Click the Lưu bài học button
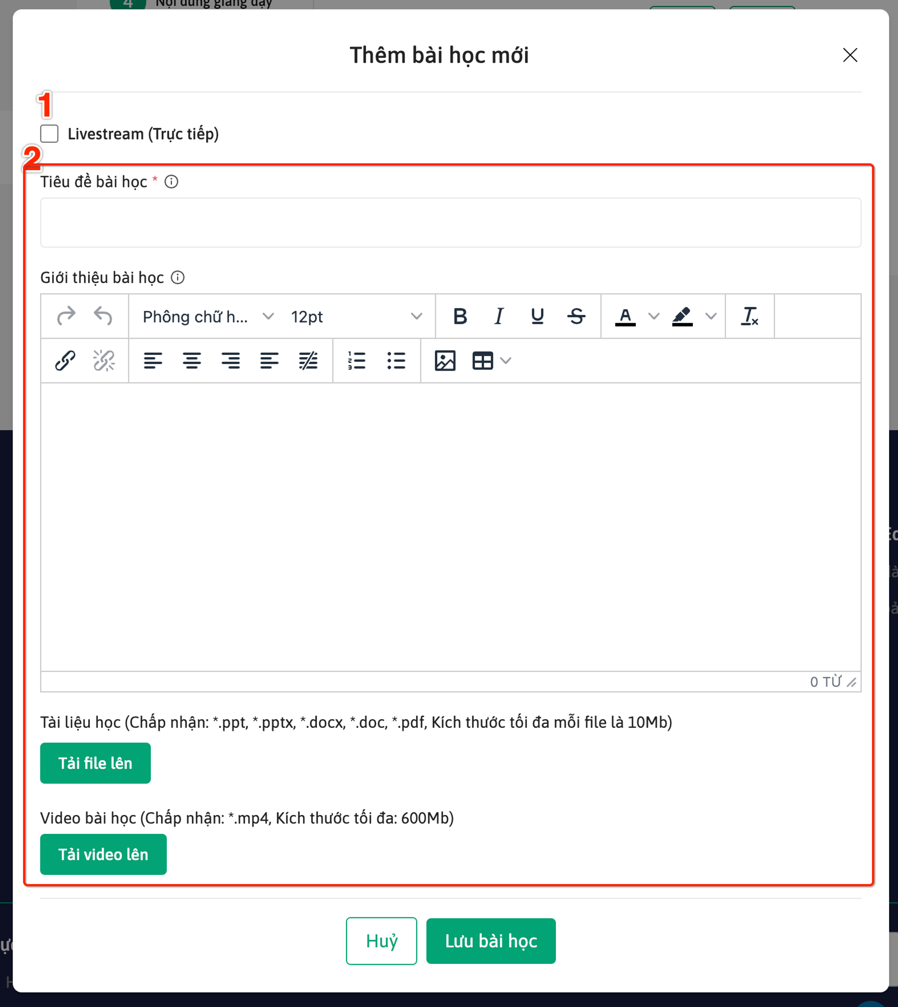The height and width of the screenshot is (1007, 898). pyautogui.click(x=490, y=941)
